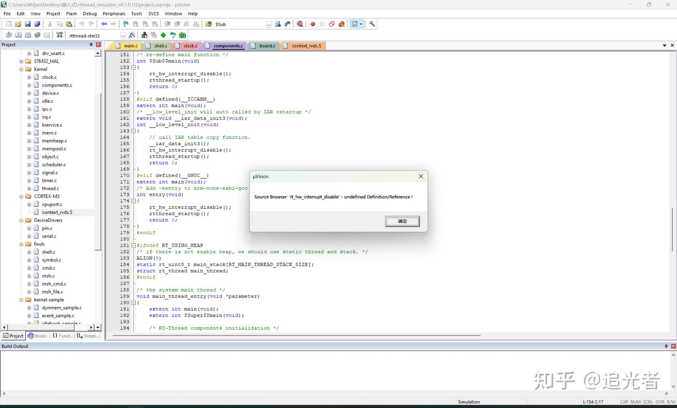Save the current file
The width and height of the screenshot is (677, 408).
point(28,24)
